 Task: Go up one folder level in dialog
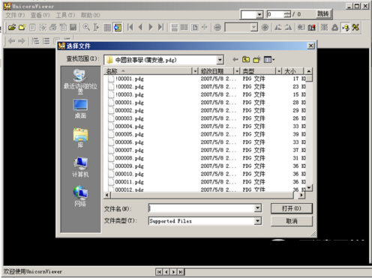tap(246, 59)
